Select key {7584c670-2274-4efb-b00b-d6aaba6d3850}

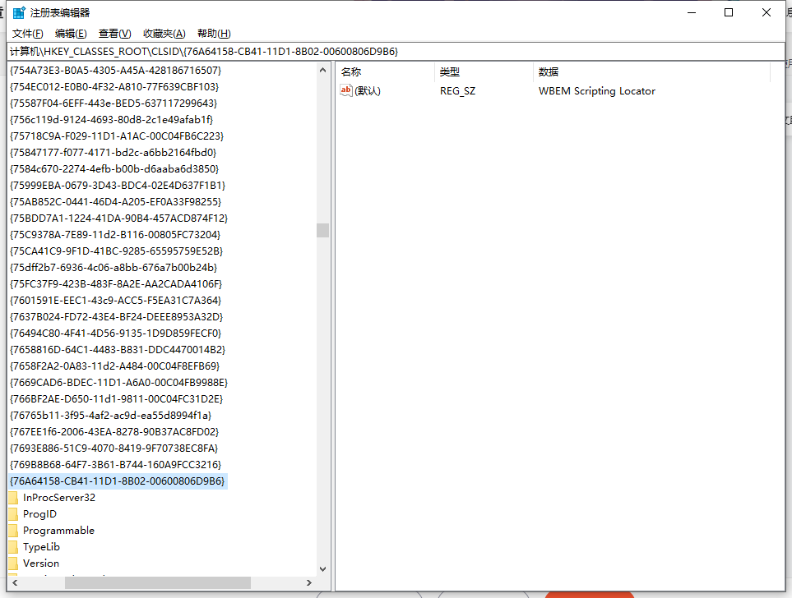click(114, 168)
